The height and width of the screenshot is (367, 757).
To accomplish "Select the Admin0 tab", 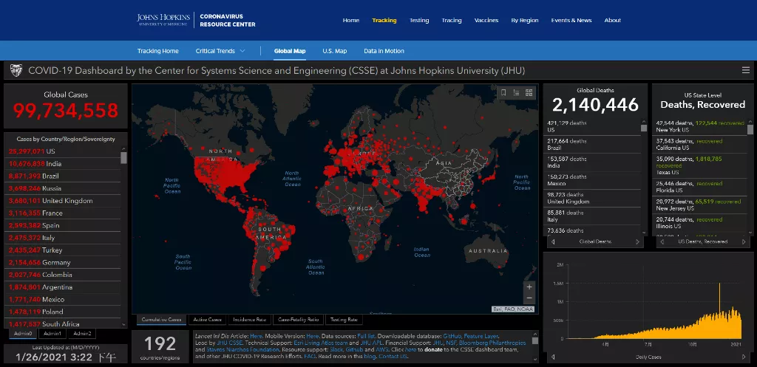I will pyautogui.click(x=23, y=333).
